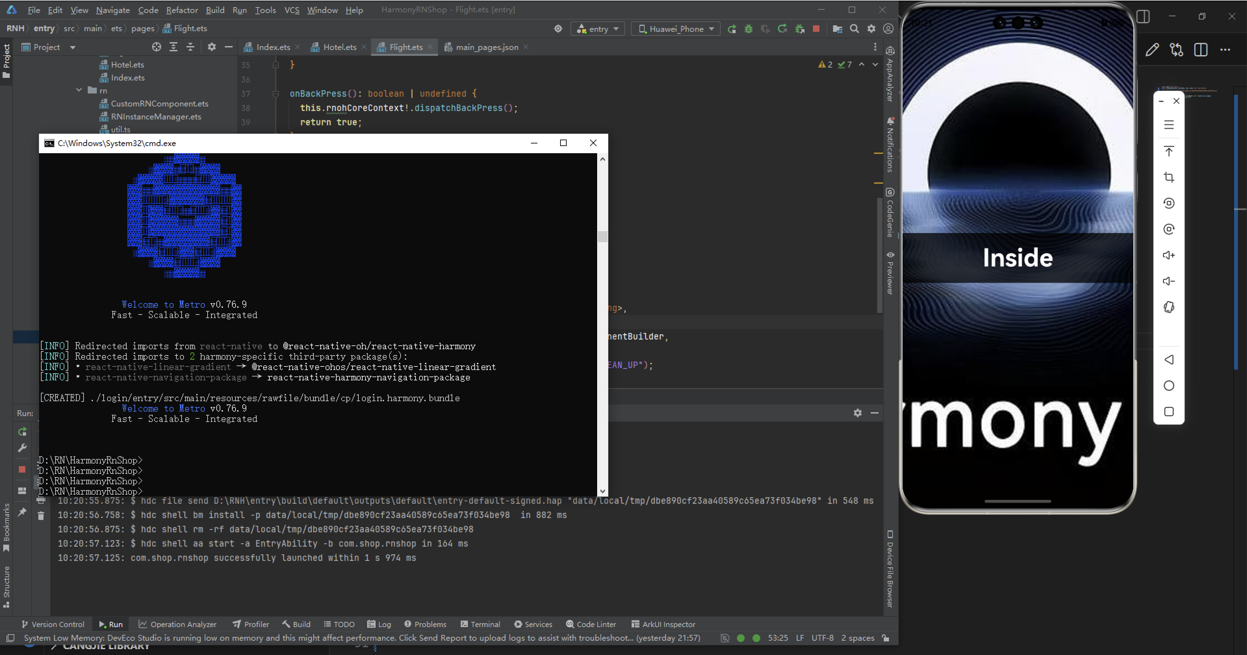1247x655 pixels.
Task: Stop the process with the Run panel red square
Action: 22,469
